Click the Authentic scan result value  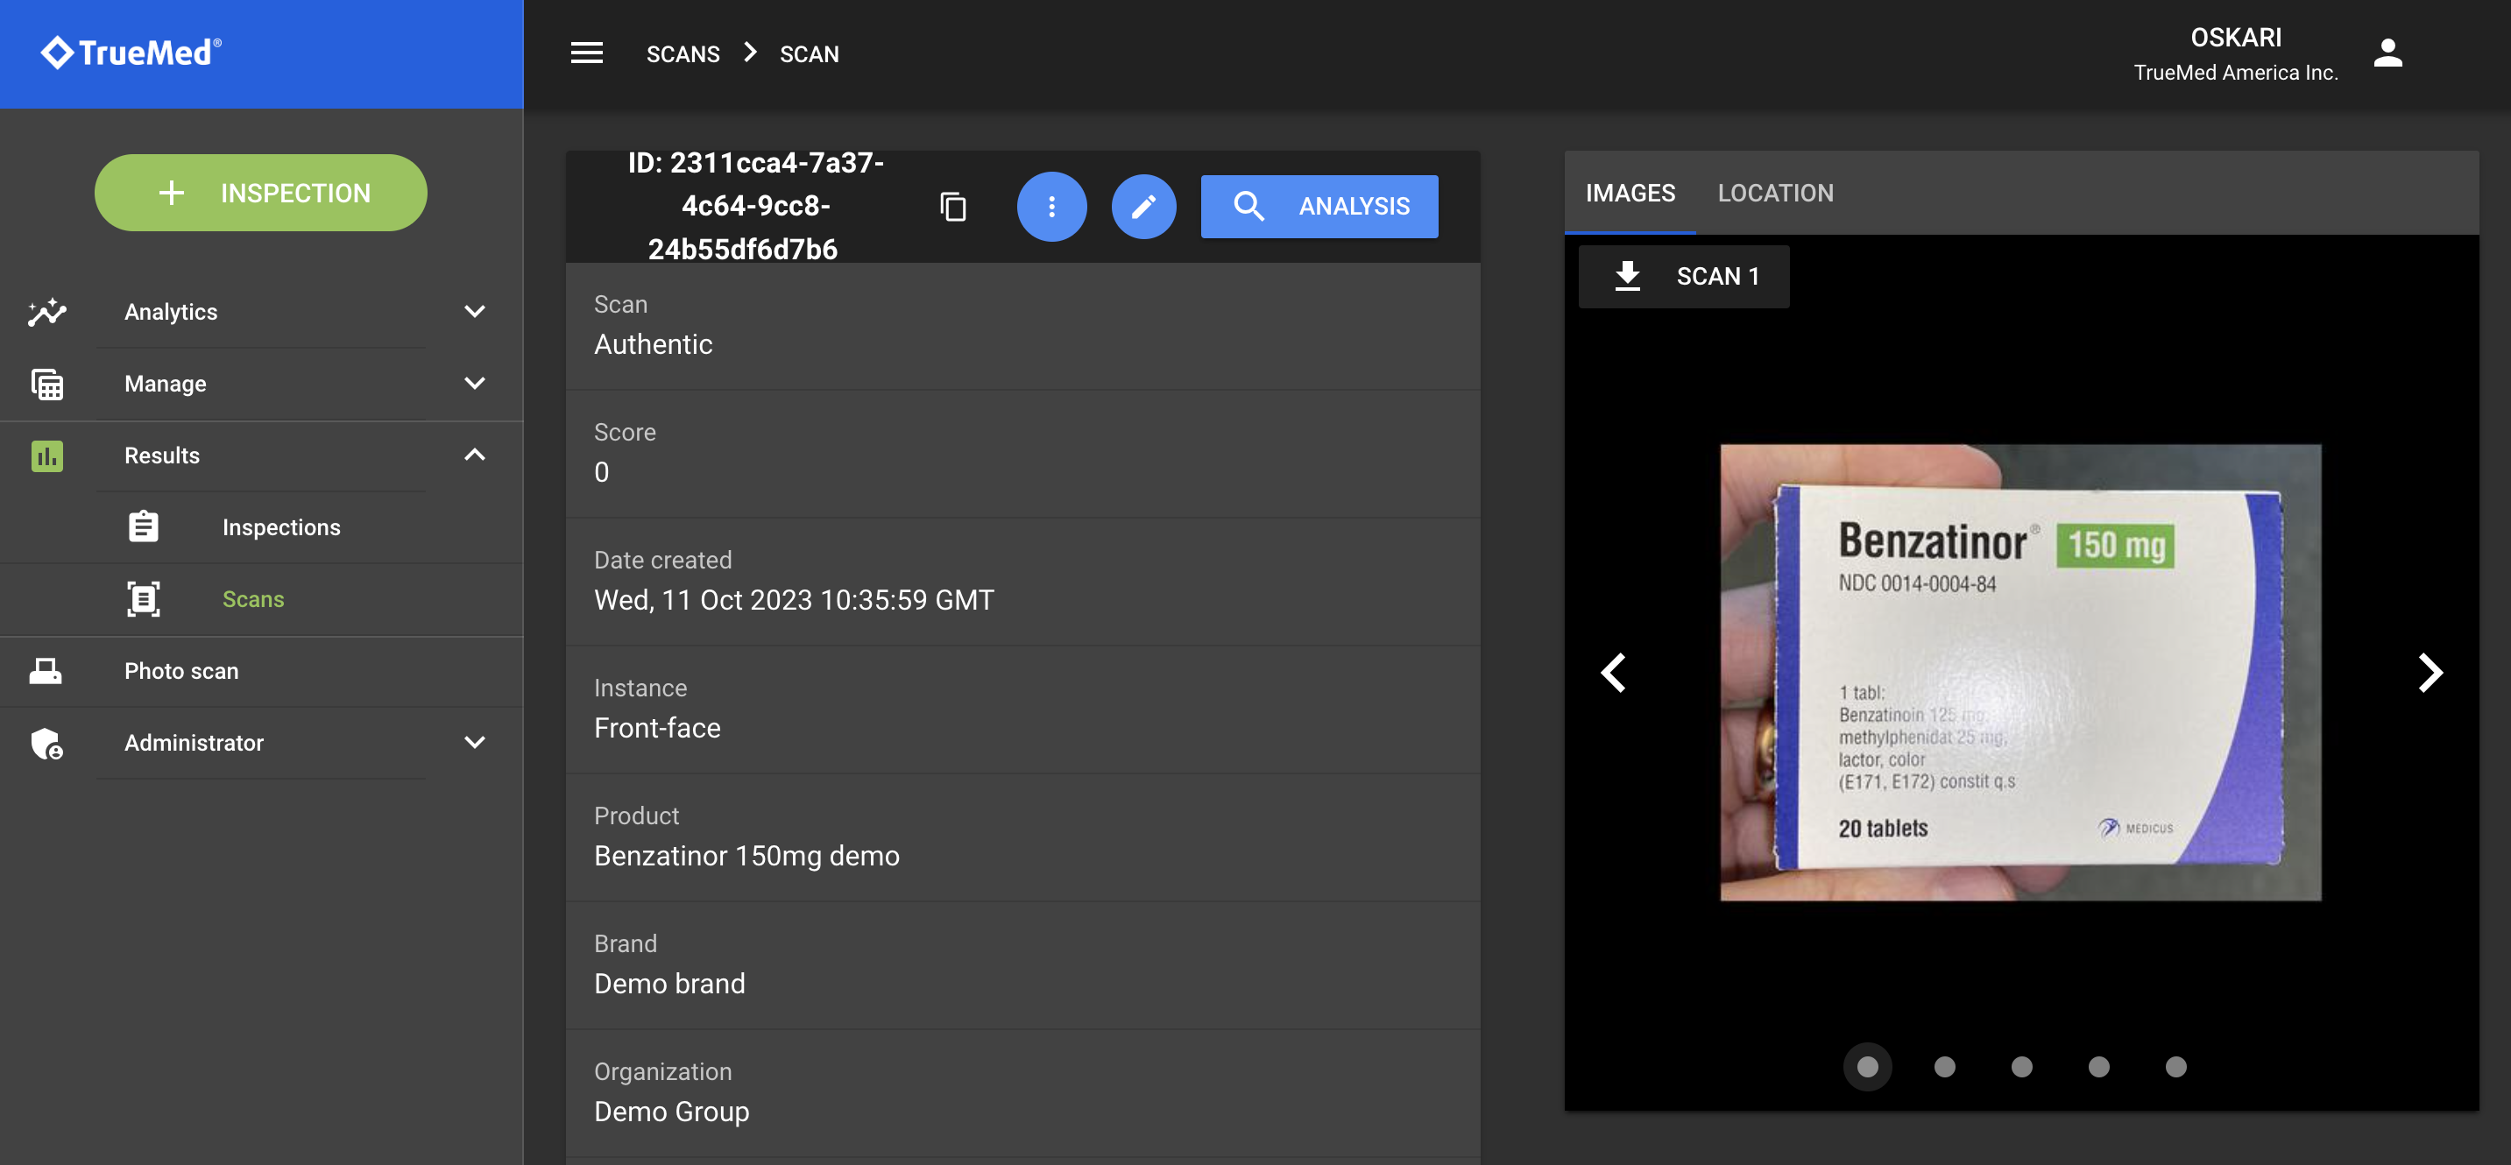point(653,344)
